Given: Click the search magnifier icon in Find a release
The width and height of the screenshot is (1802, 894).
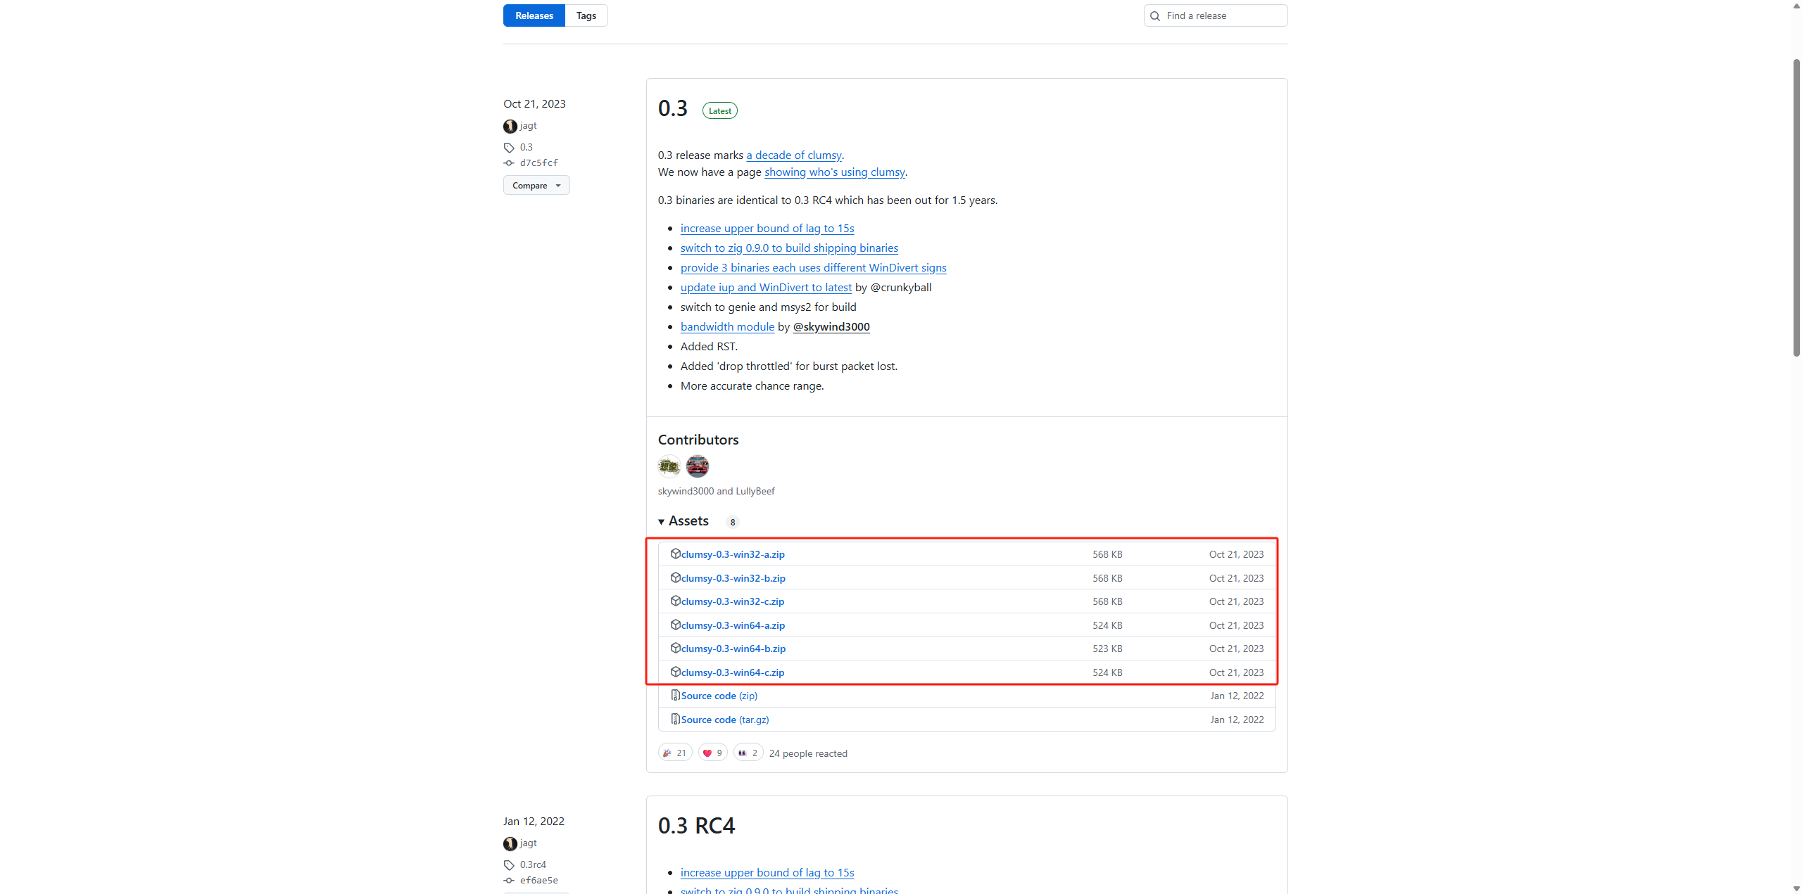Looking at the screenshot, I should [1155, 16].
